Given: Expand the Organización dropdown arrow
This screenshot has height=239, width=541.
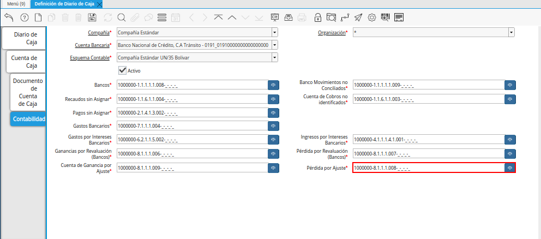Looking at the screenshot, I should point(511,33).
